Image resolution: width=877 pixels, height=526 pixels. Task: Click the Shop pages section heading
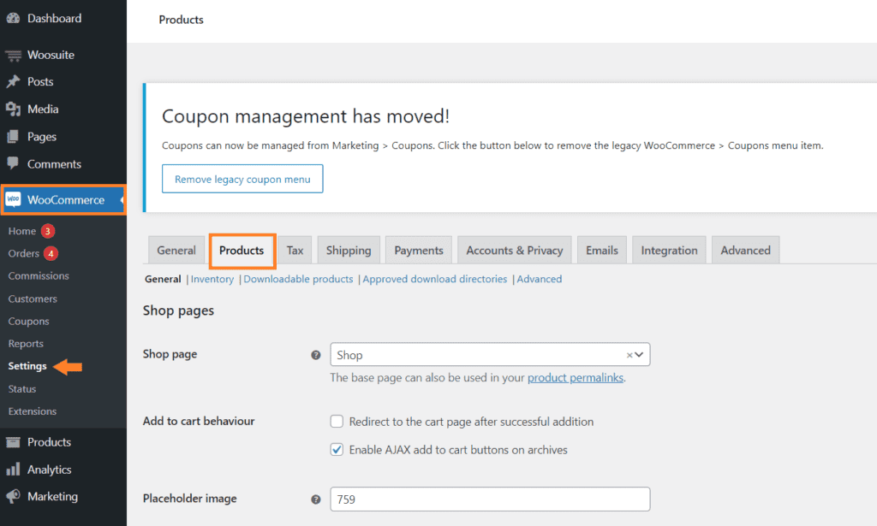coord(178,310)
